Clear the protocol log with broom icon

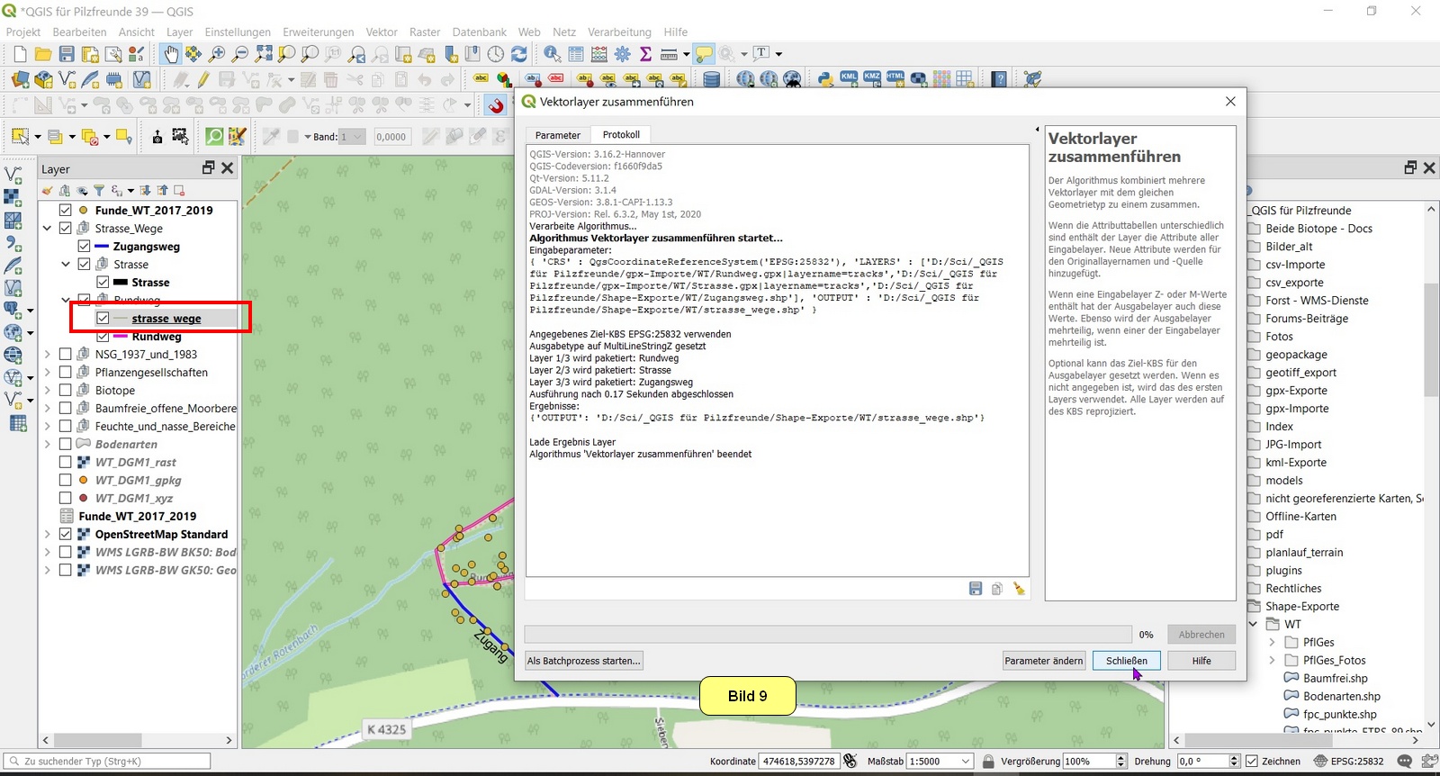coord(1019,589)
